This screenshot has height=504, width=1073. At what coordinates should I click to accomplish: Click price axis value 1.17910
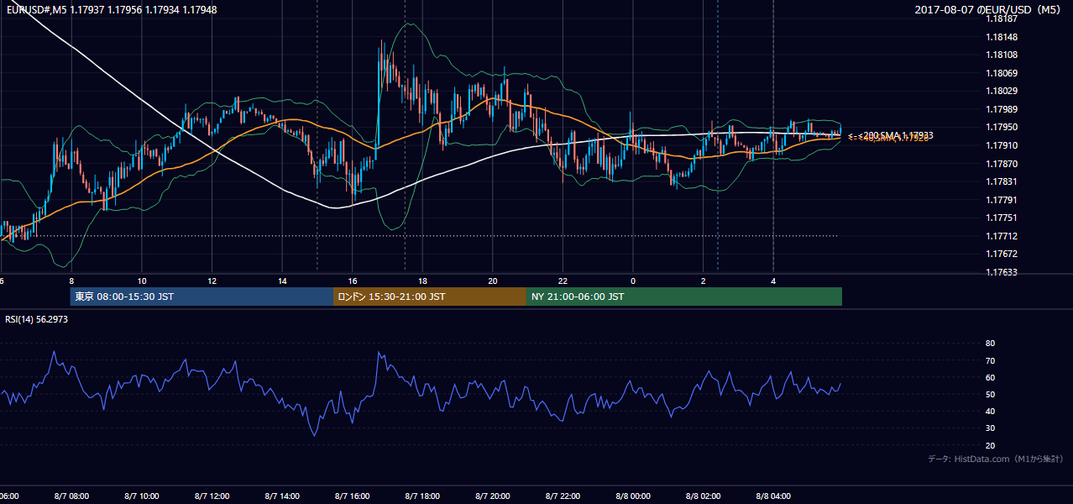pos(1001,145)
